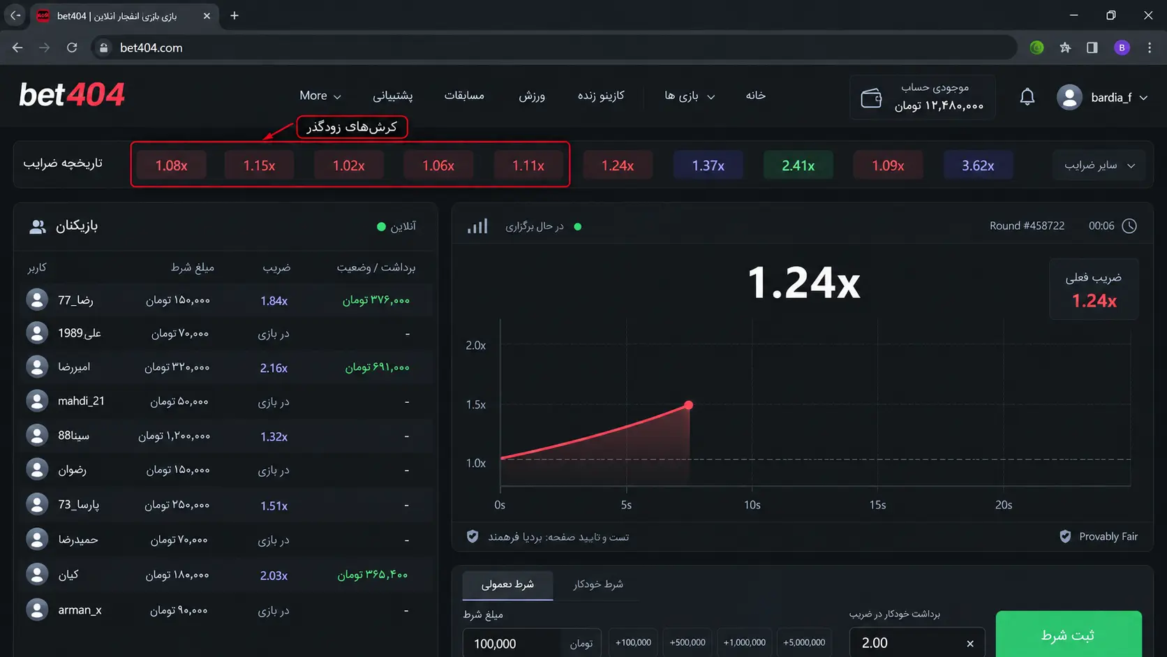The image size is (1167, 657).
Task: Click the 1.02x history multiplier chip
Action: [x=348, y=165]
